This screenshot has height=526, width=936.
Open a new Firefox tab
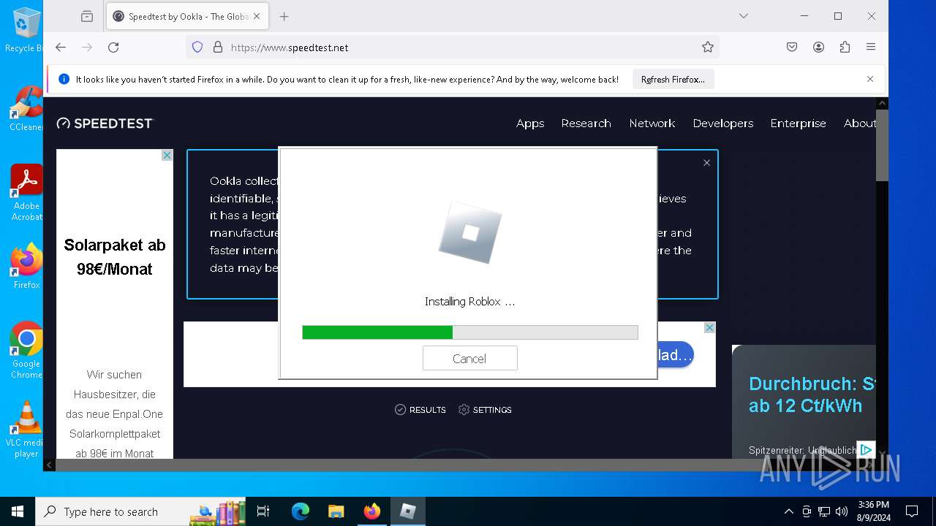(x=284, y=16)
